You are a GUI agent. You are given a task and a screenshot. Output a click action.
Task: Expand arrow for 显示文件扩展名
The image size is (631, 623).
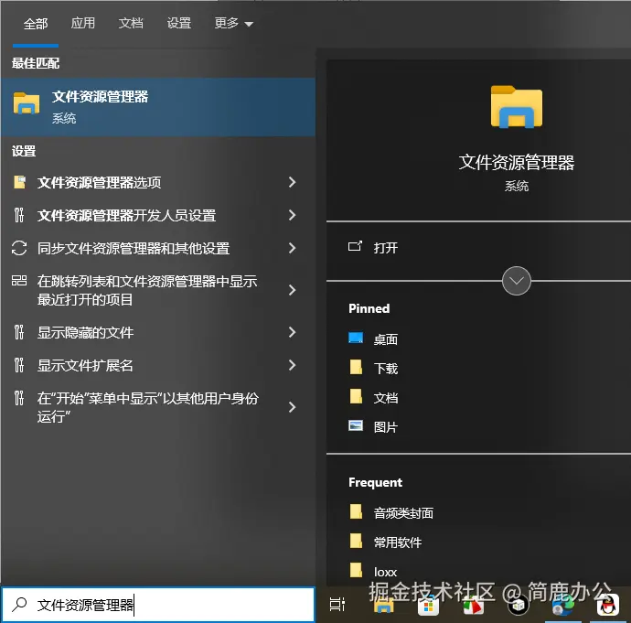pyautogui.click(x=292, y=365)
